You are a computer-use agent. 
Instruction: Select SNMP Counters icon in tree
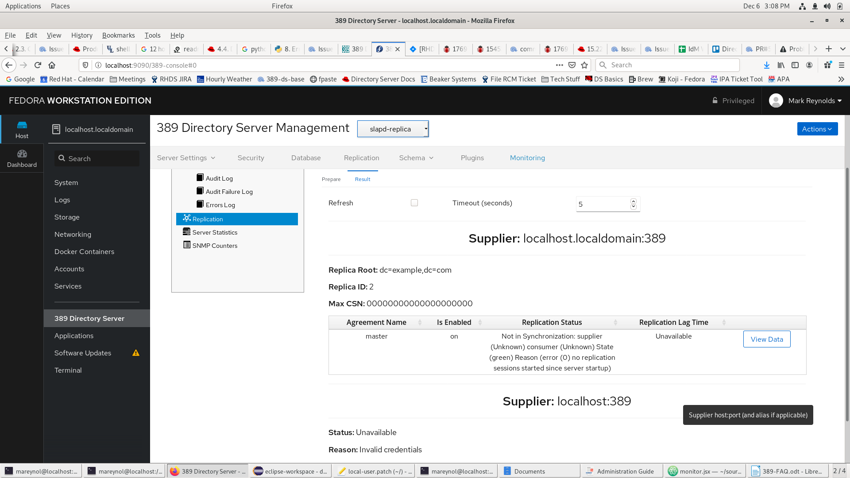(187, 245)
